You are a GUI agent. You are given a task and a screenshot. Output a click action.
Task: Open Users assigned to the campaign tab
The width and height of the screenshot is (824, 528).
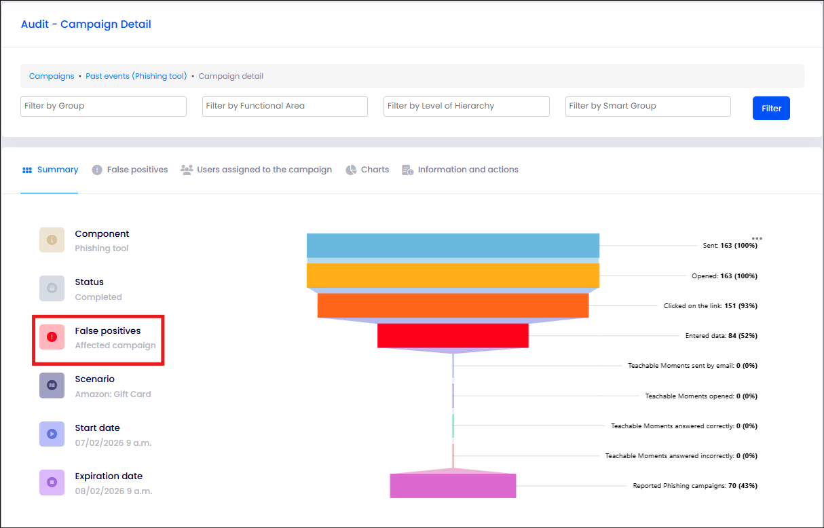[257, 170]
